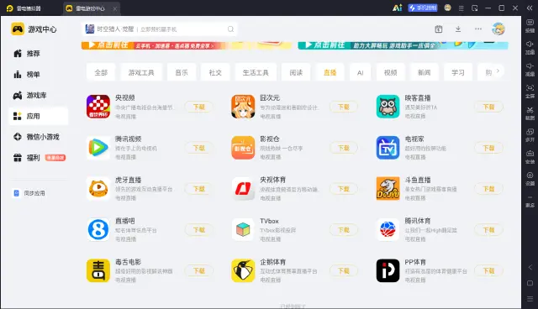538x309 pixels.
Task: Open the 企鹅体育 penguin app icon
Action: click(x=243, y=270)
